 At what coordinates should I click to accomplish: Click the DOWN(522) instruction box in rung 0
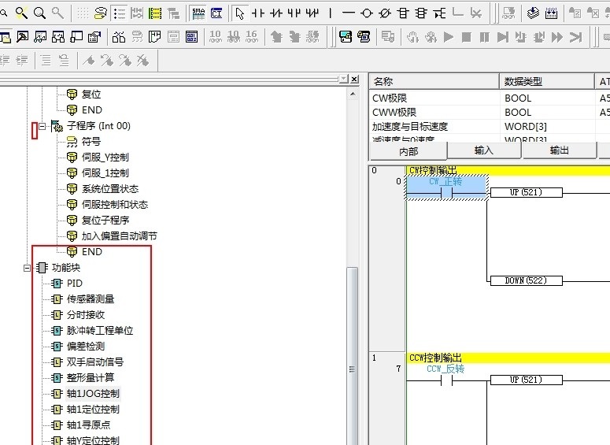coord(526,280)
